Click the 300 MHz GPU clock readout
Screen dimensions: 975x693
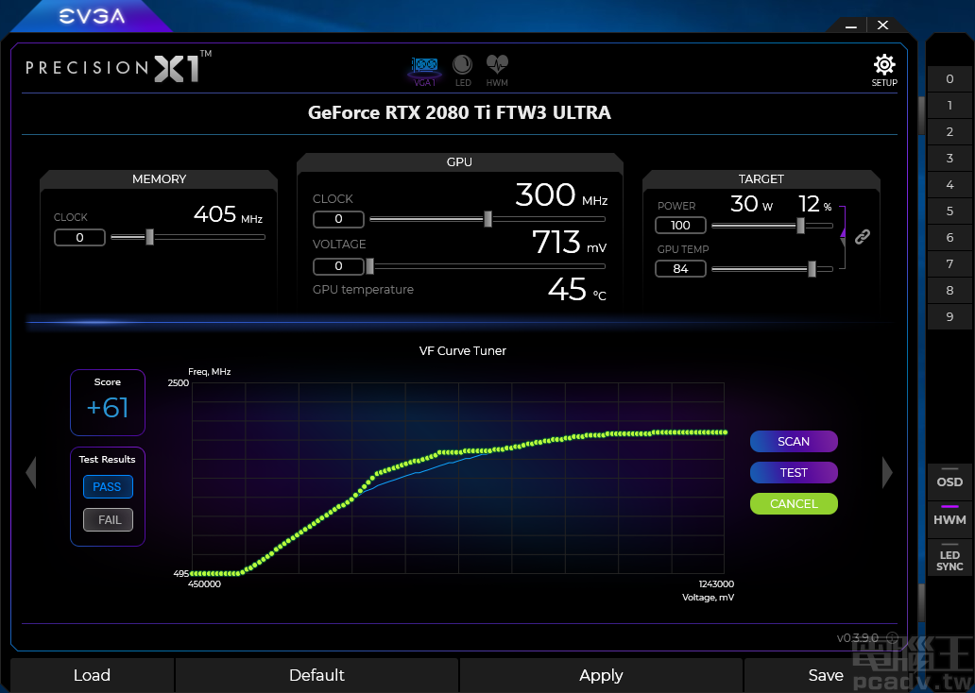(x=561, y=195)
